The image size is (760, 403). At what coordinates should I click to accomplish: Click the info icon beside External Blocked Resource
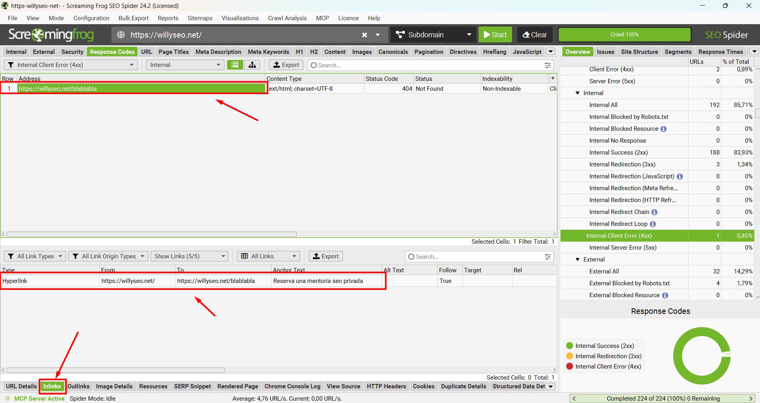(665, 295)
